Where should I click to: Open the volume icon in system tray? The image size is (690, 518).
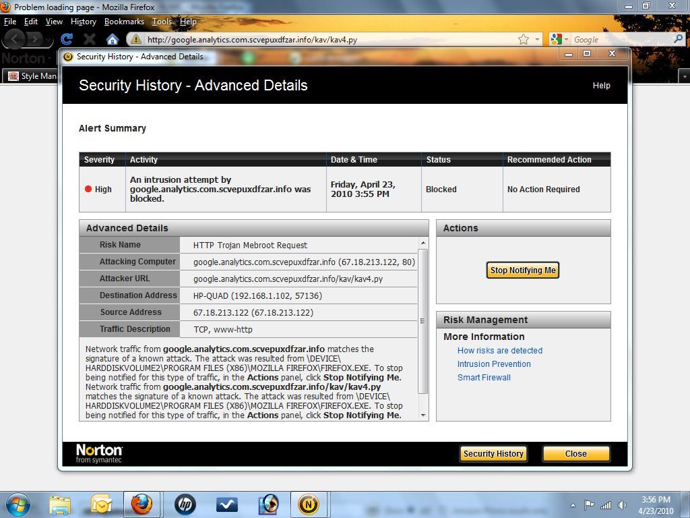(x=622, y=505)
